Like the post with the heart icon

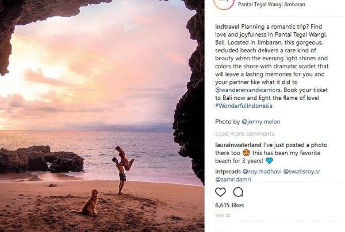pos(220,192)
